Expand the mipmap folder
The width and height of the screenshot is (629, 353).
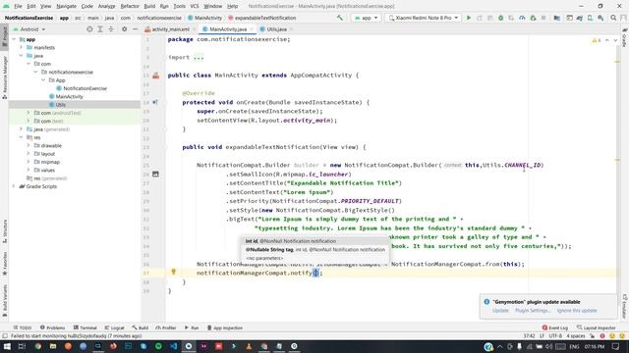(x=29, y=162)
